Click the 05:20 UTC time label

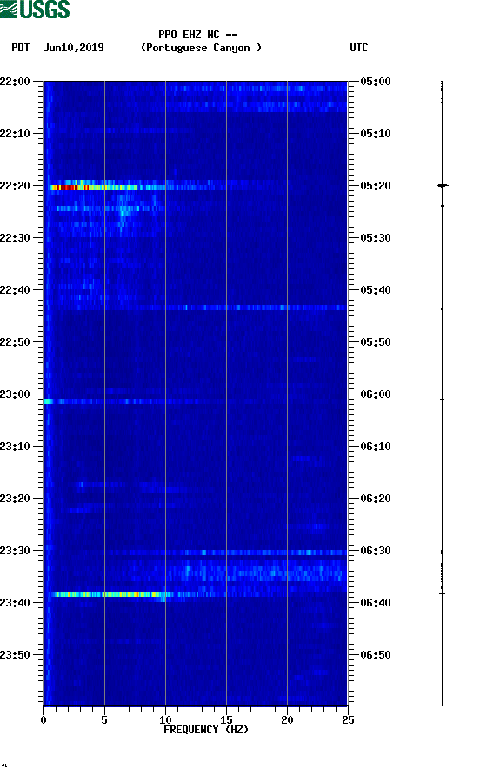tap(376, 186)
